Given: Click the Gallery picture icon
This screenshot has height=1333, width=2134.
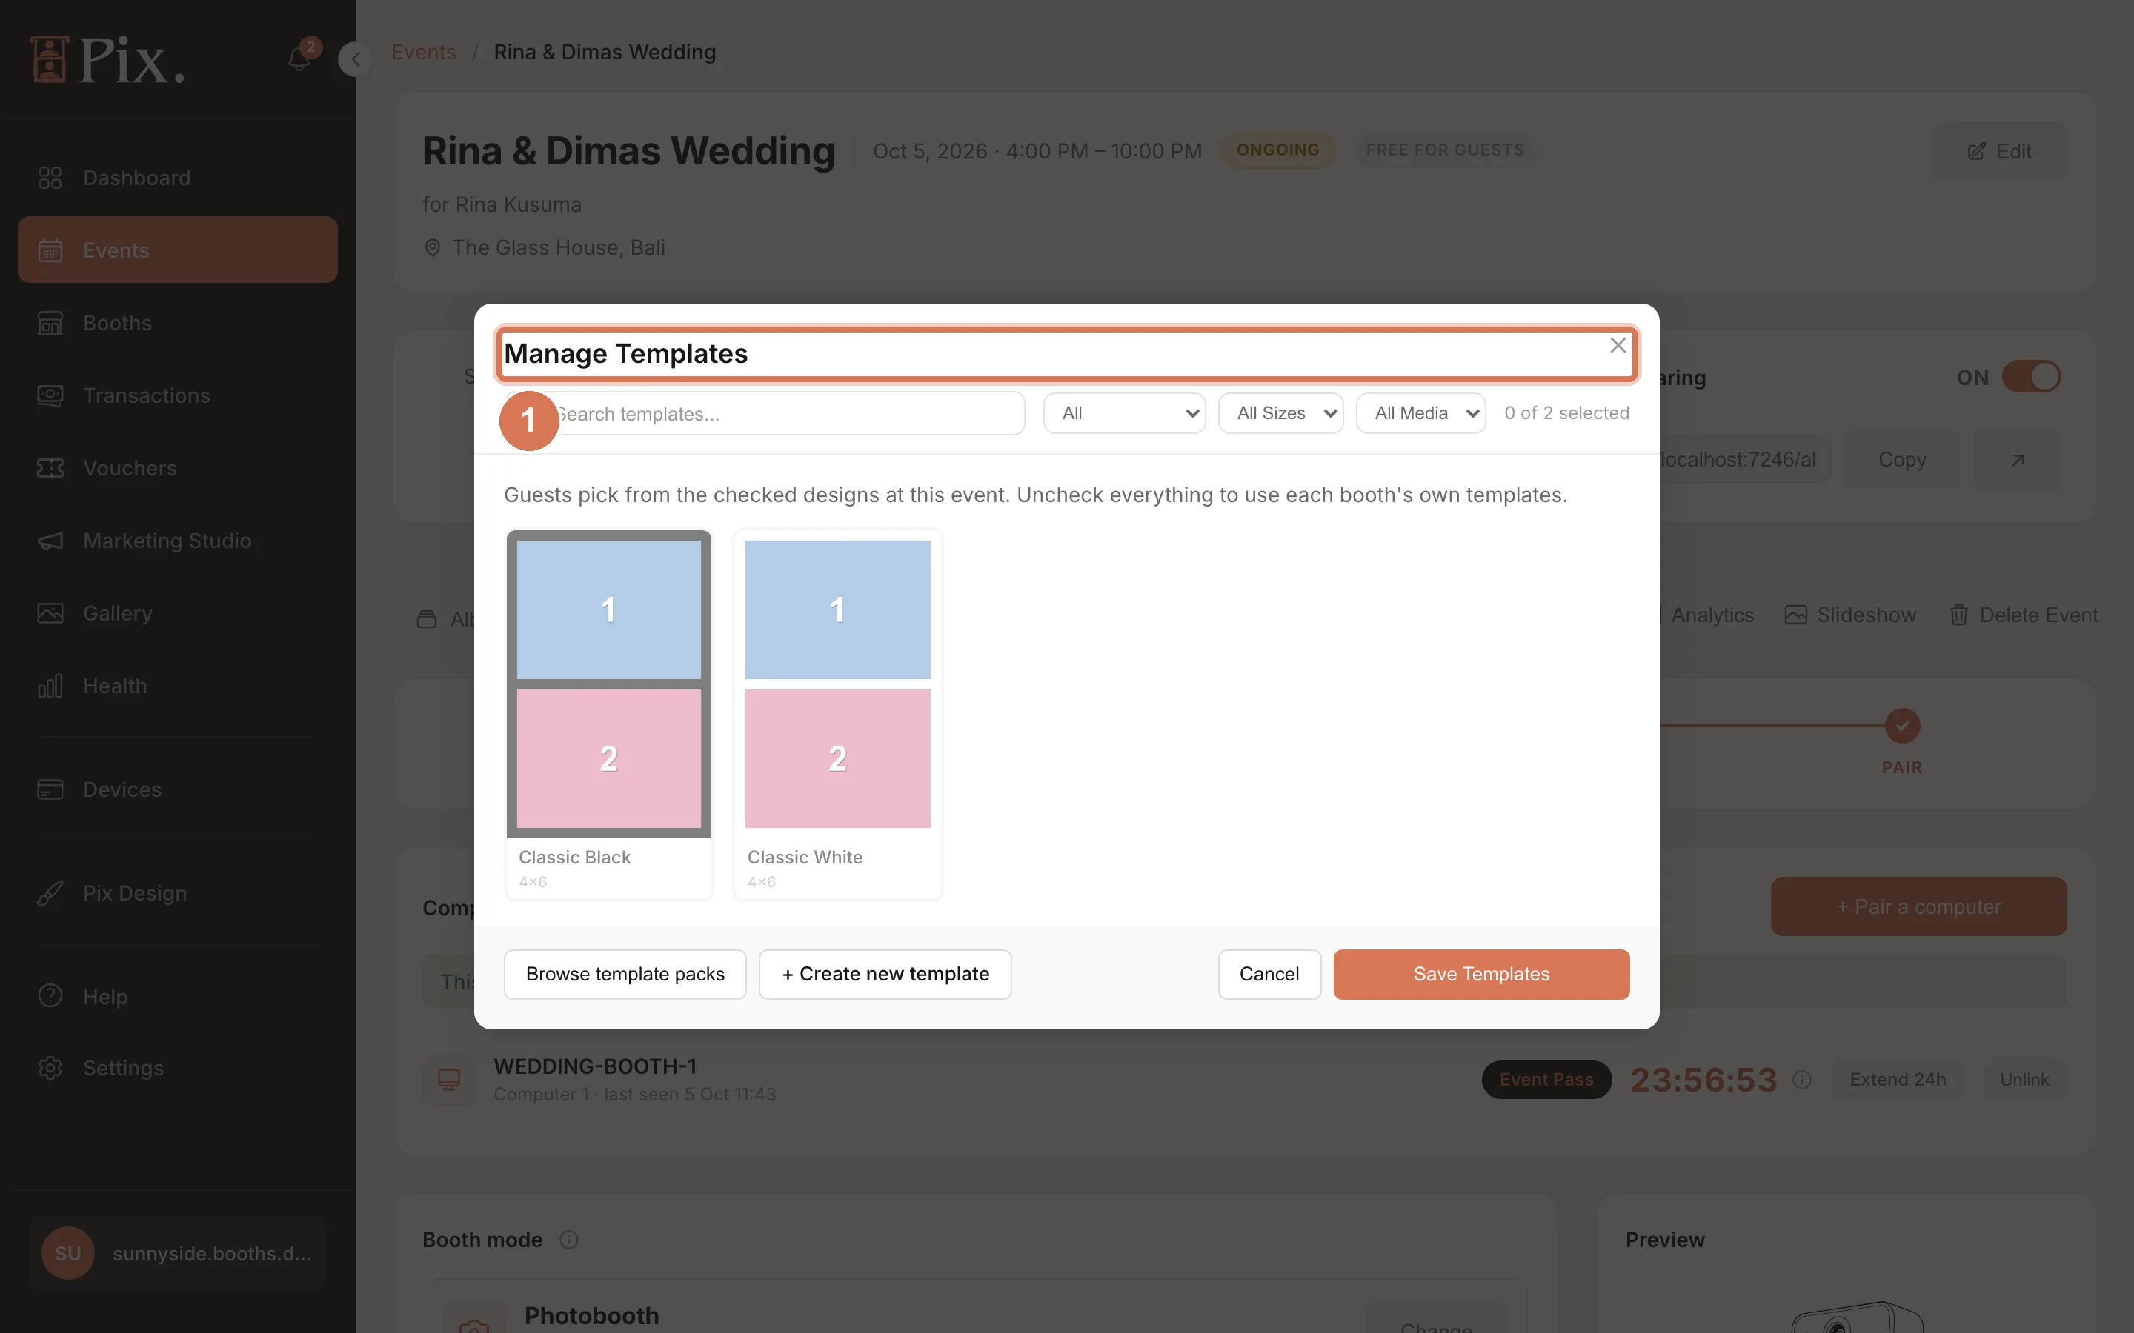Looking at the screenshot, I should [50, 614].
